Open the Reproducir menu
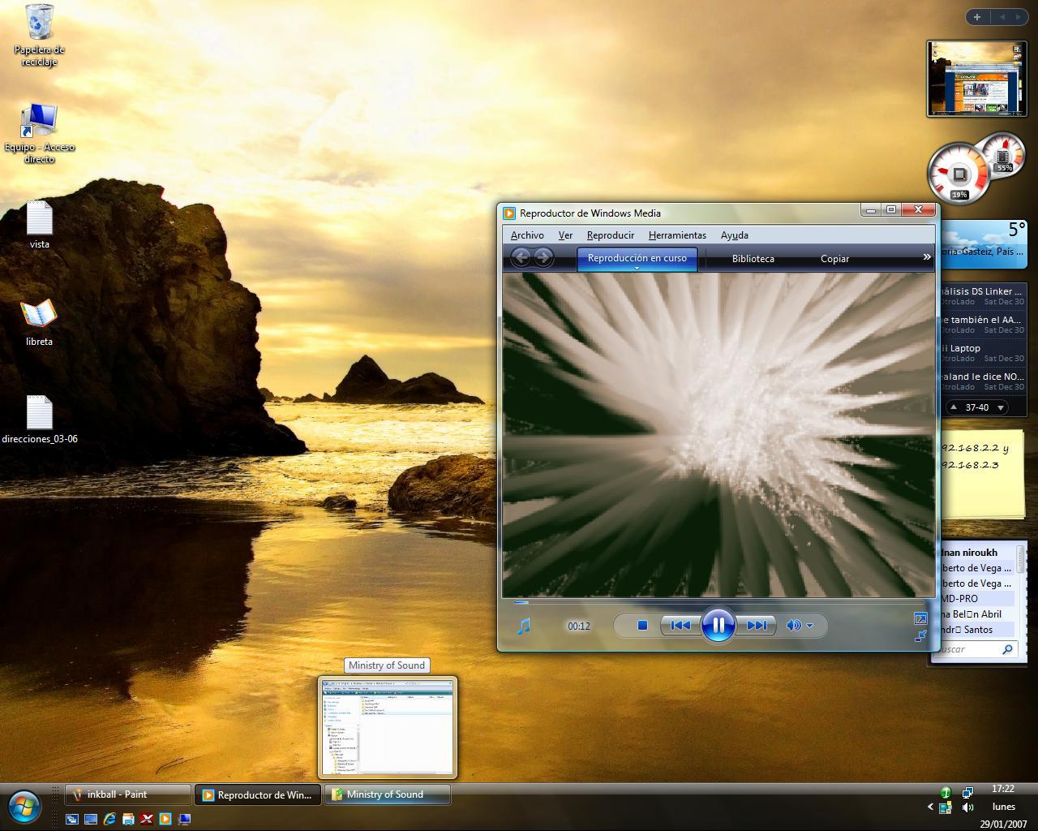The image size is (1038, 831). click(x=611, y=235)
